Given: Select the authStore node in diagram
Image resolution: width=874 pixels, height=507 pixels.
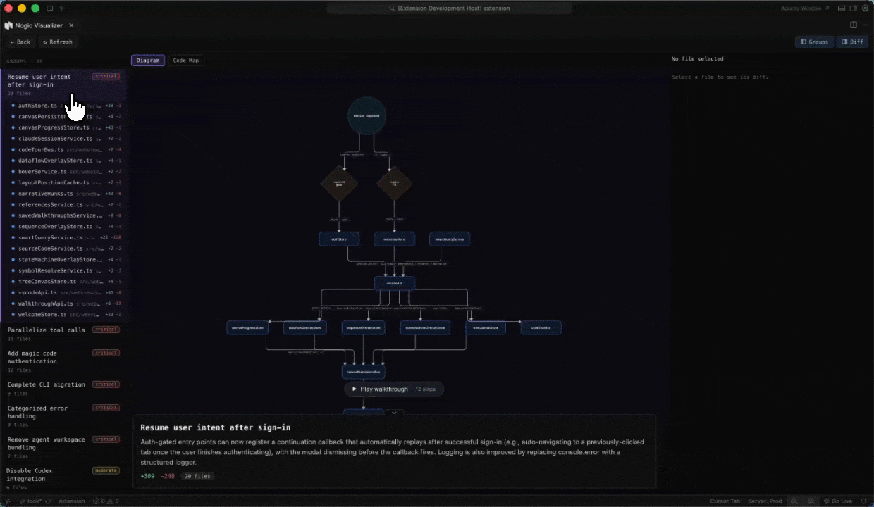Looking at the screenshot, I should point(339,239).
